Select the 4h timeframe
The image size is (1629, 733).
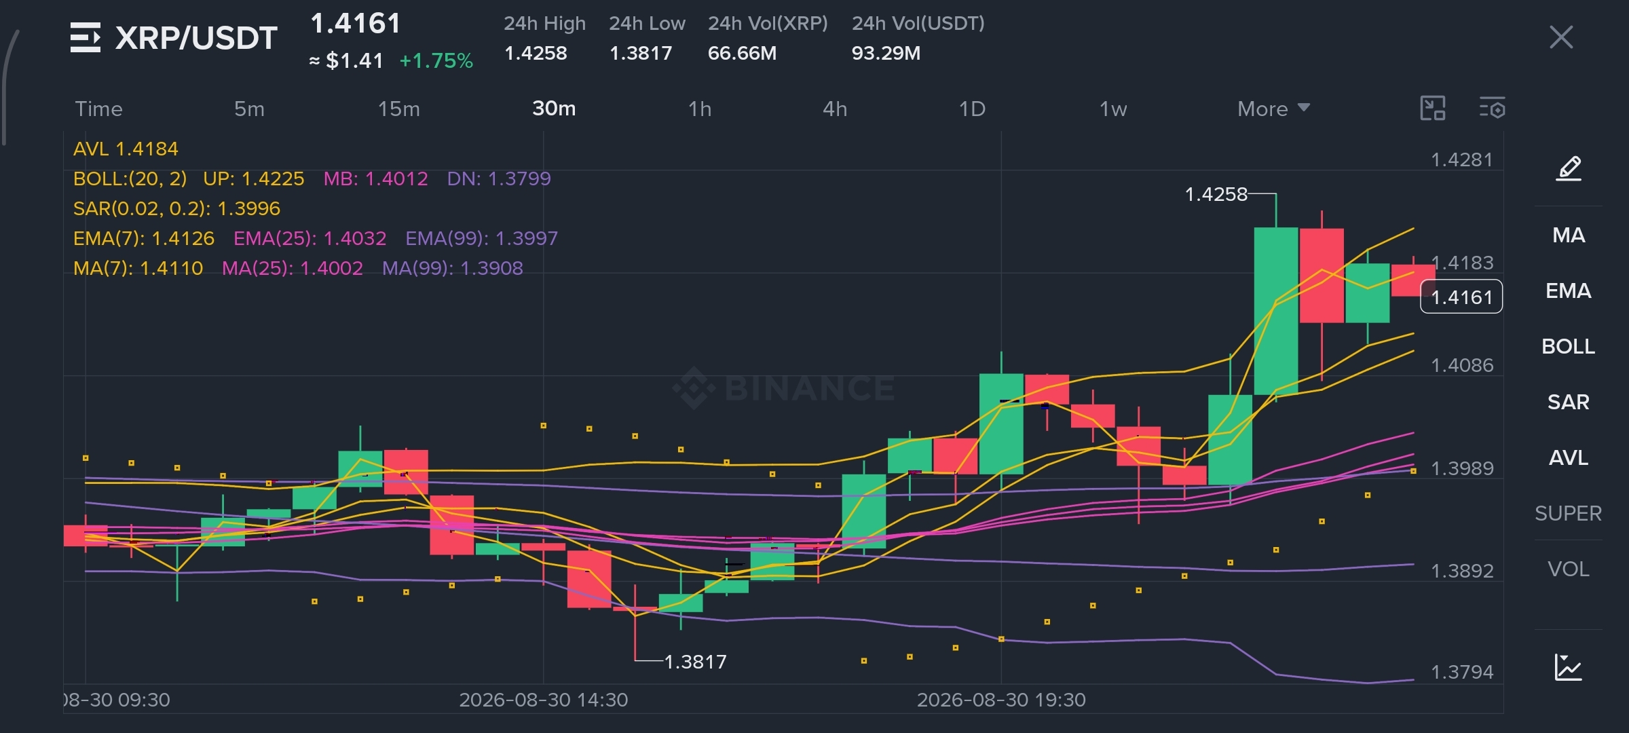click(x=835, y=109)
